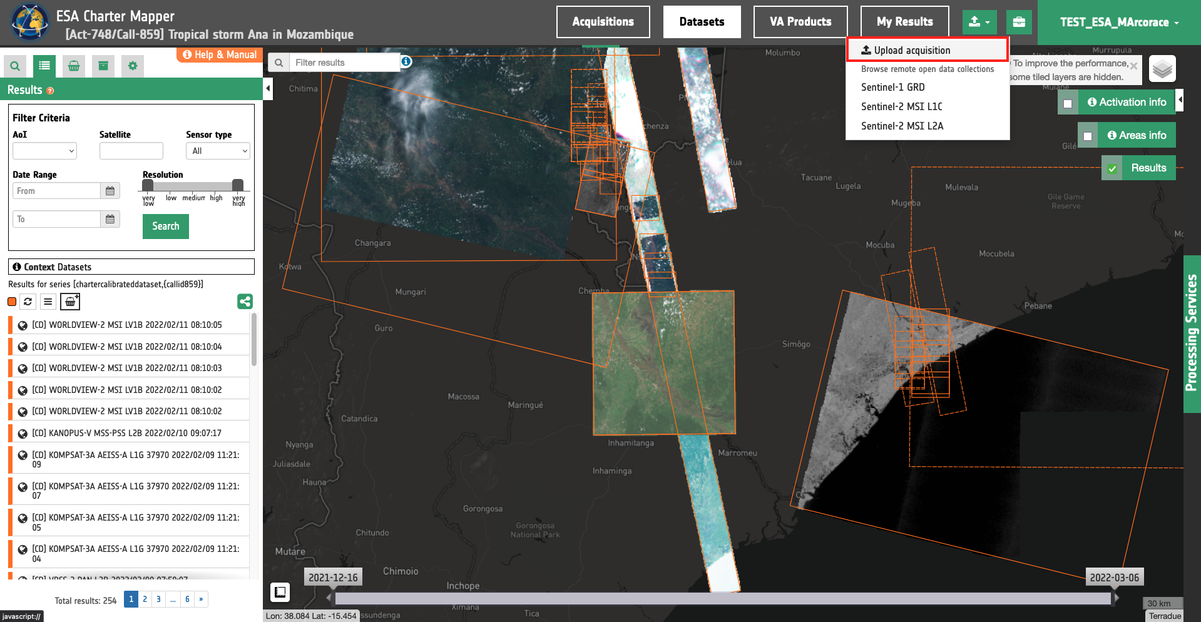Click the Filter results input on the map
The image size is (1201, 622).
[x=344, y=63]
